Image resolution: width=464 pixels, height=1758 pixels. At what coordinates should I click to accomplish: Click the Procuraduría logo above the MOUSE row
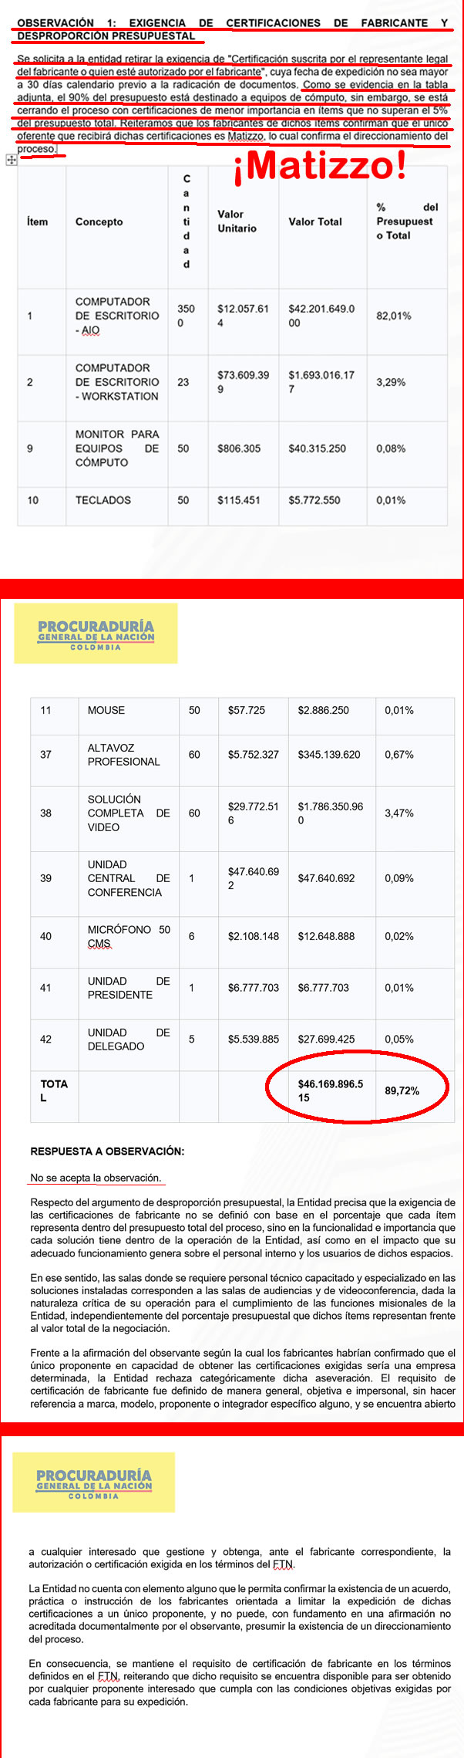pos(96,634)
